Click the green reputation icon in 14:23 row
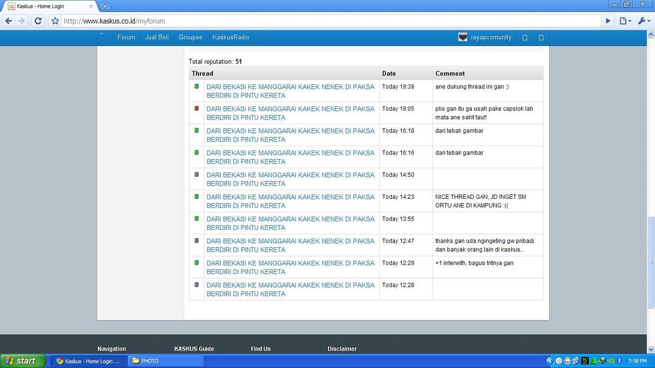The height and width of the screenshot is (368, 655). [x=196, y=196]
